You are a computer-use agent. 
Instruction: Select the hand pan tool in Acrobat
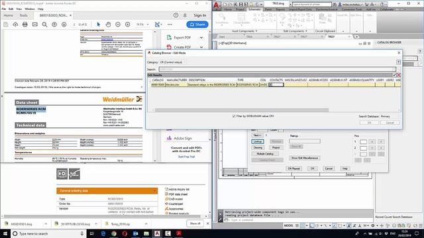[108, 24]
